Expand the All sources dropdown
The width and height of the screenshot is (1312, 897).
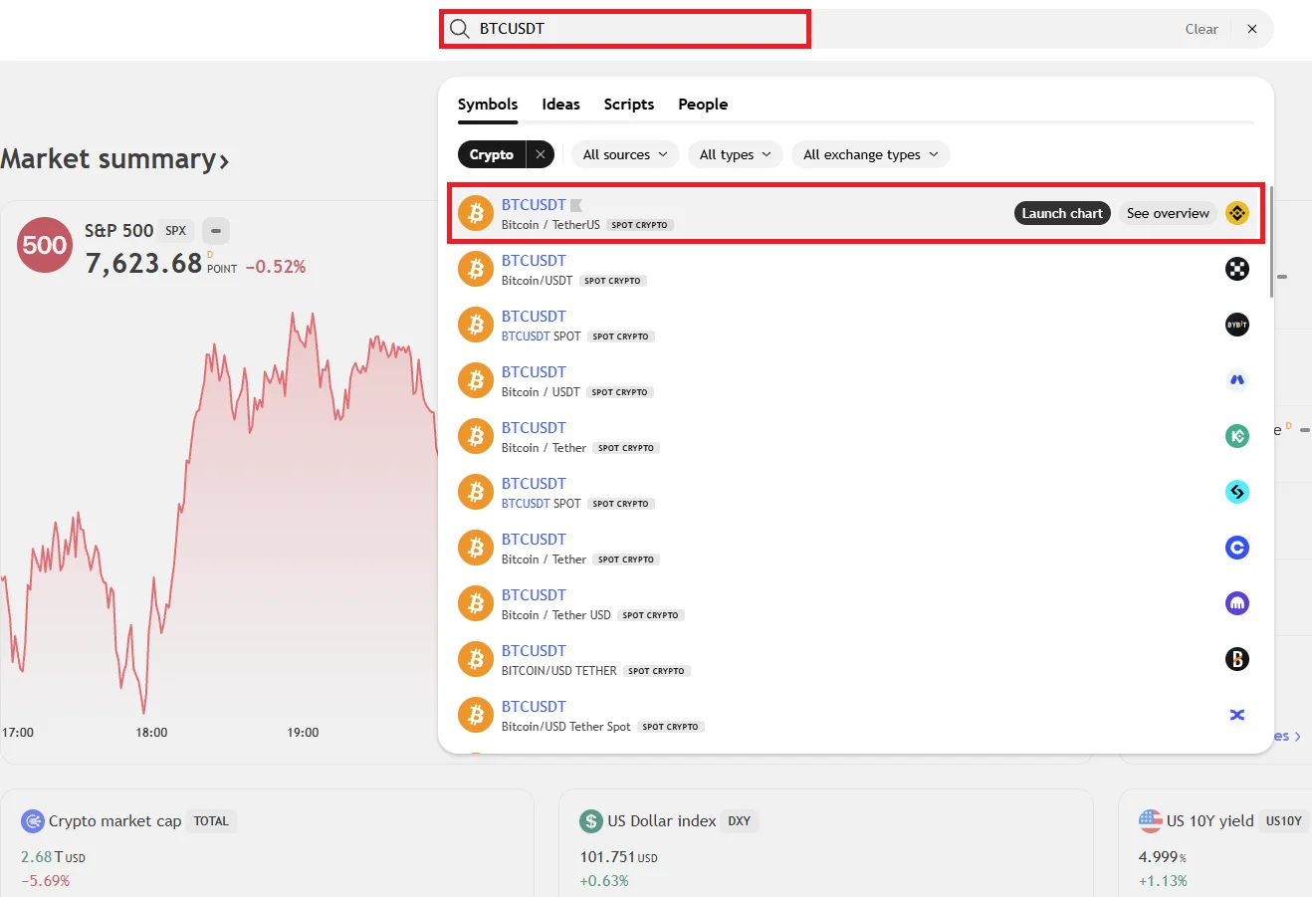pos(625,154)
